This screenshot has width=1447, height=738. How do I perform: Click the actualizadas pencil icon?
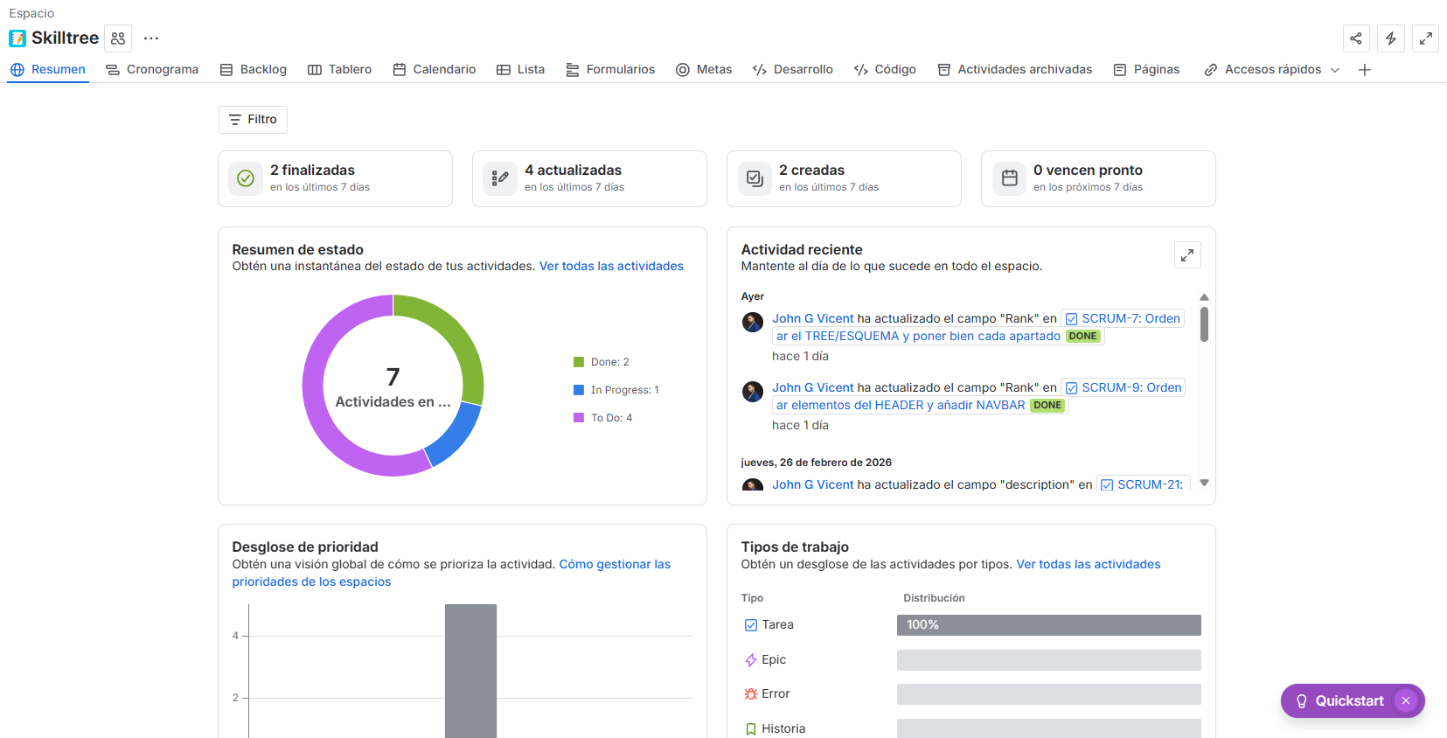point(500,178)
